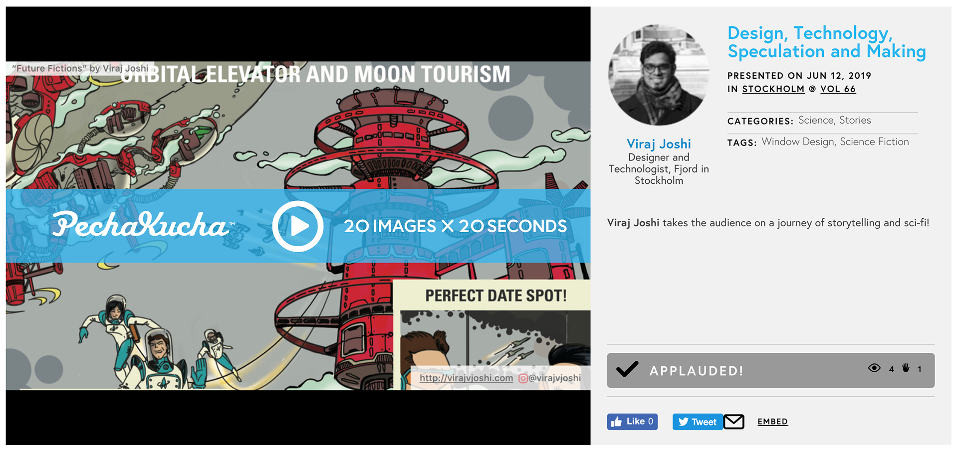
Task: Click the Facebook Like thumbs-up button
Action: [x=632, y=422]
